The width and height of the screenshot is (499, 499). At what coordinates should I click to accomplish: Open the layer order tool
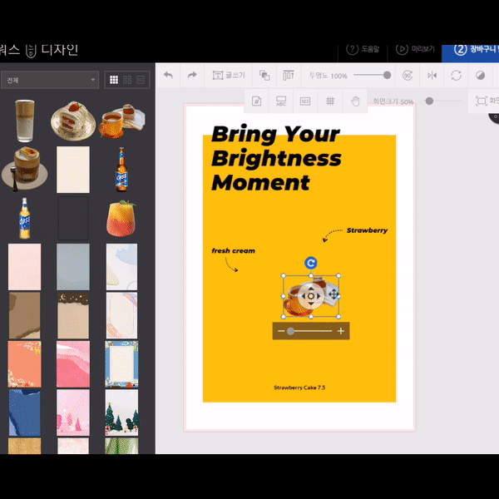[264, 76]
